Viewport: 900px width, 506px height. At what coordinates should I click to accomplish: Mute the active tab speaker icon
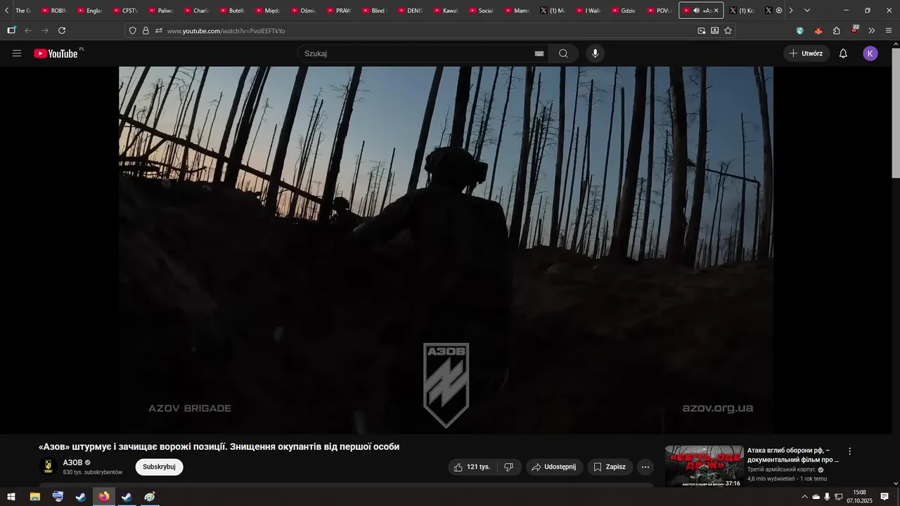tap(696, 11)
